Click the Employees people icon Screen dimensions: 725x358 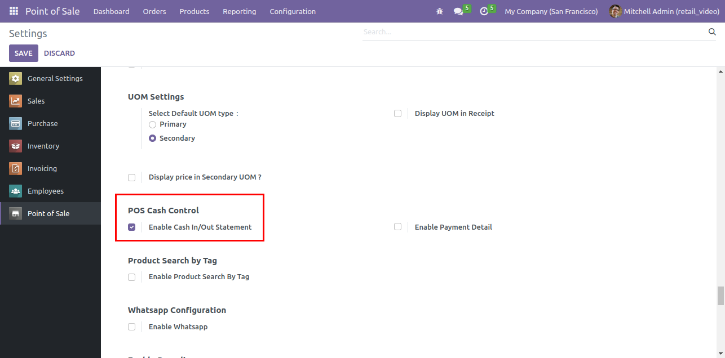click(16, 191)
